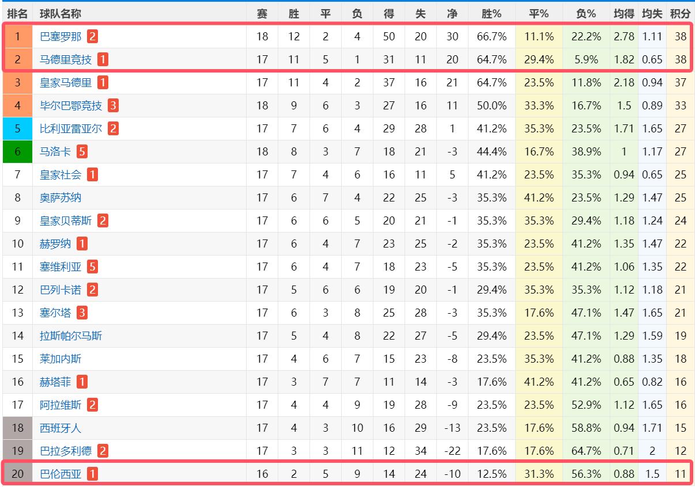Viewport: 695px width, 487px height.
Task: Click the red badge beside 巴拉多利德
Action: click(103, 451)
